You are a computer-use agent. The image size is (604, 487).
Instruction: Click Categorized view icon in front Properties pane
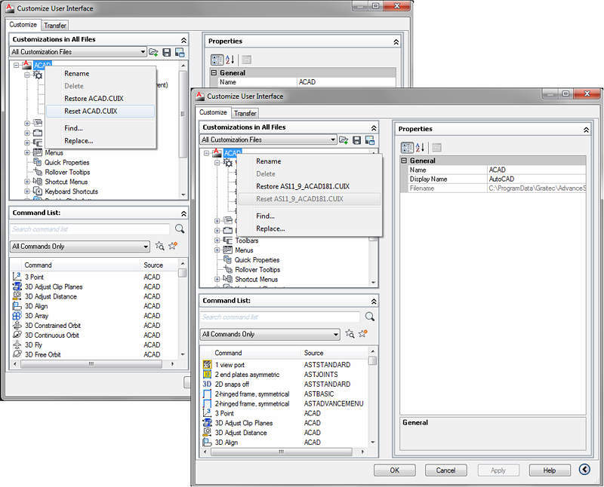407,147
